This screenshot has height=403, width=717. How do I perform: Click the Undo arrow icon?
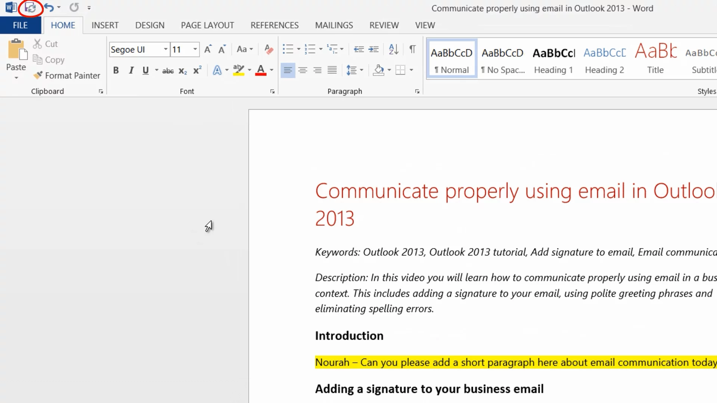tap(49, 7)
